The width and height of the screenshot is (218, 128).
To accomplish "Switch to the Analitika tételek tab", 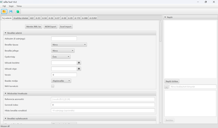I will coord(21,18).
